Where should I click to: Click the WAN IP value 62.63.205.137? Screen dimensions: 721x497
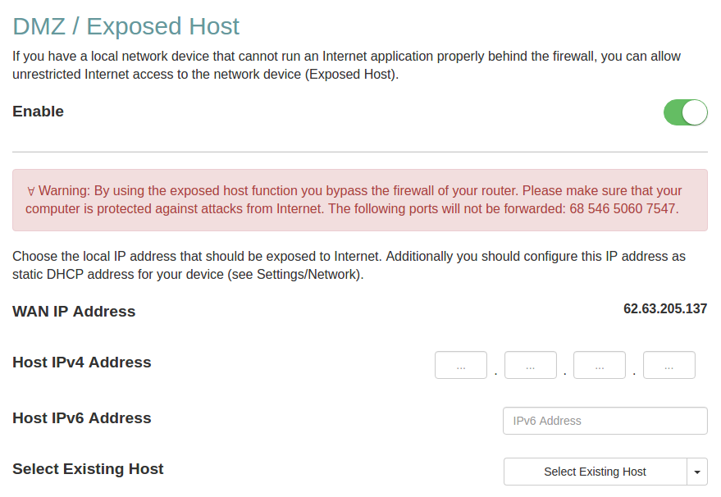[x=664, y=309]
